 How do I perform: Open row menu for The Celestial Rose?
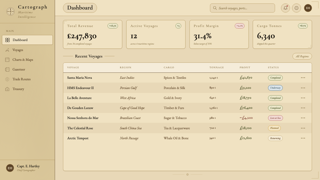[303, 128]
